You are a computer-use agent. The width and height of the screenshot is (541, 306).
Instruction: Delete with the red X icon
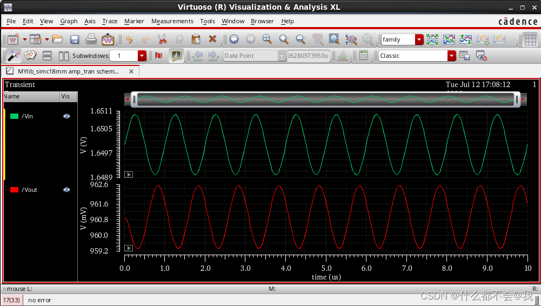212,39
